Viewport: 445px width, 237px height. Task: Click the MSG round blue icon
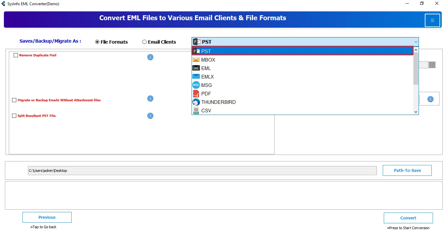[196, 85]
